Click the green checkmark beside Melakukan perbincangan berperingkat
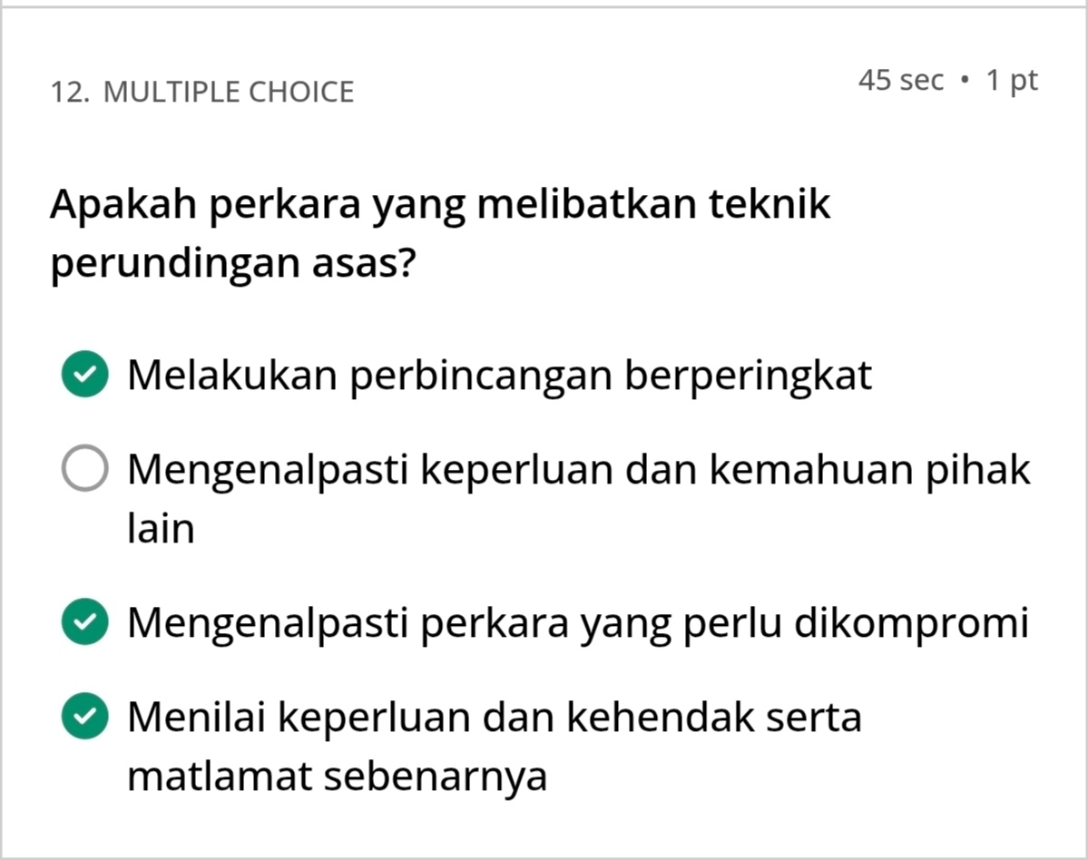Viewport: 1088px width, 860px height. click(85, 375)
